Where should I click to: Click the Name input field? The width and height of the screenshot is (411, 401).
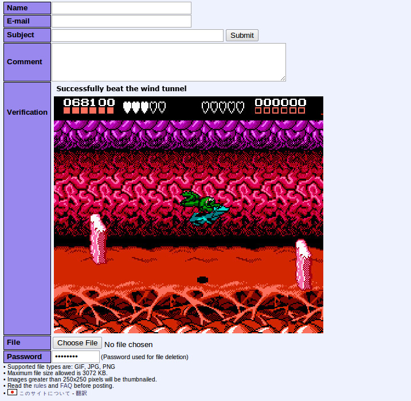122,8
